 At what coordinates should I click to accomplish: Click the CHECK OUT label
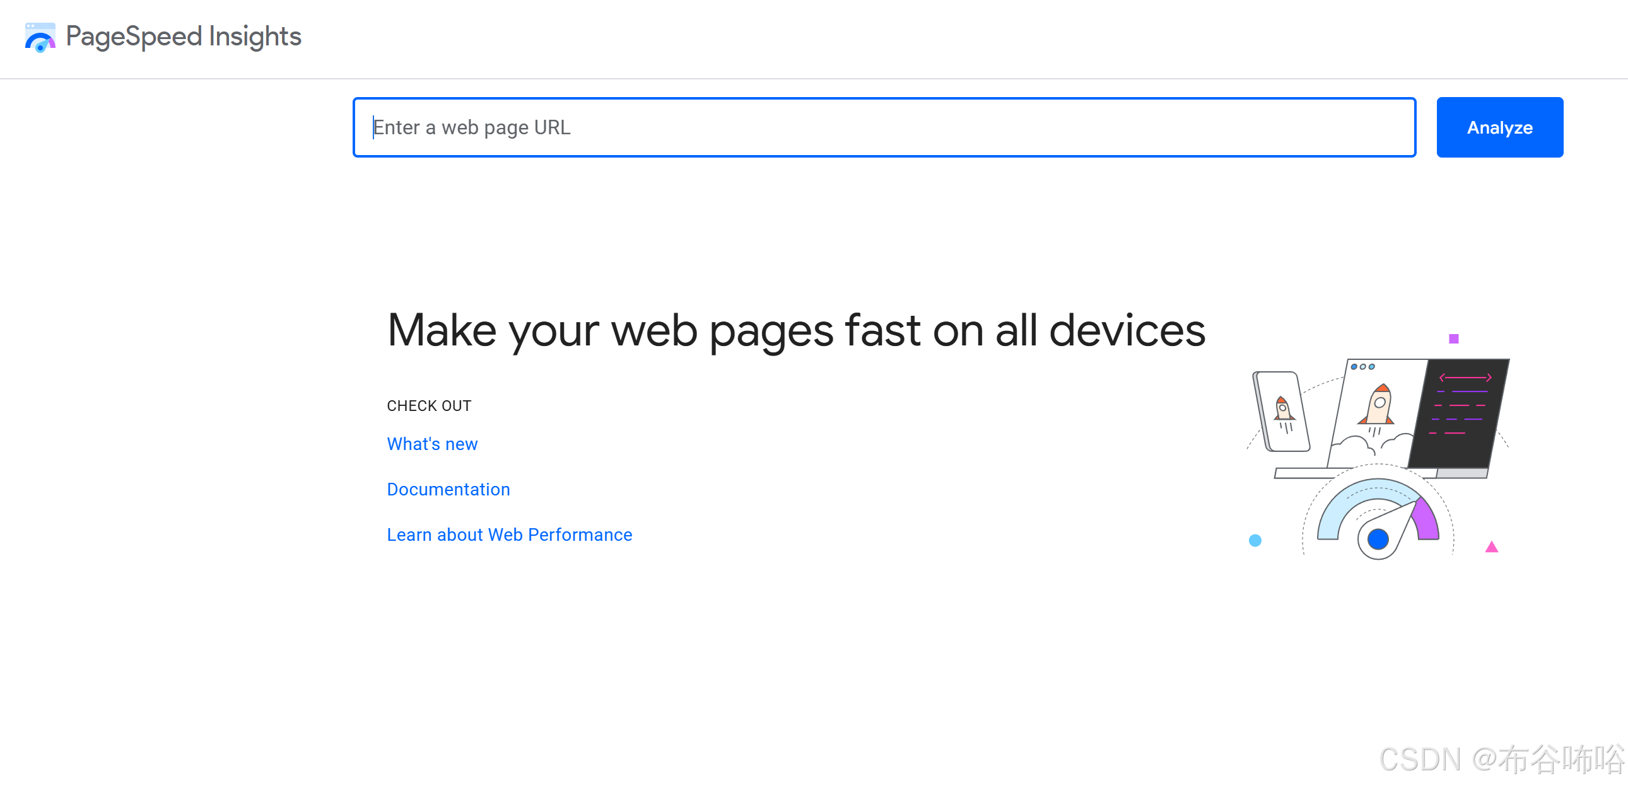(428, 406)
